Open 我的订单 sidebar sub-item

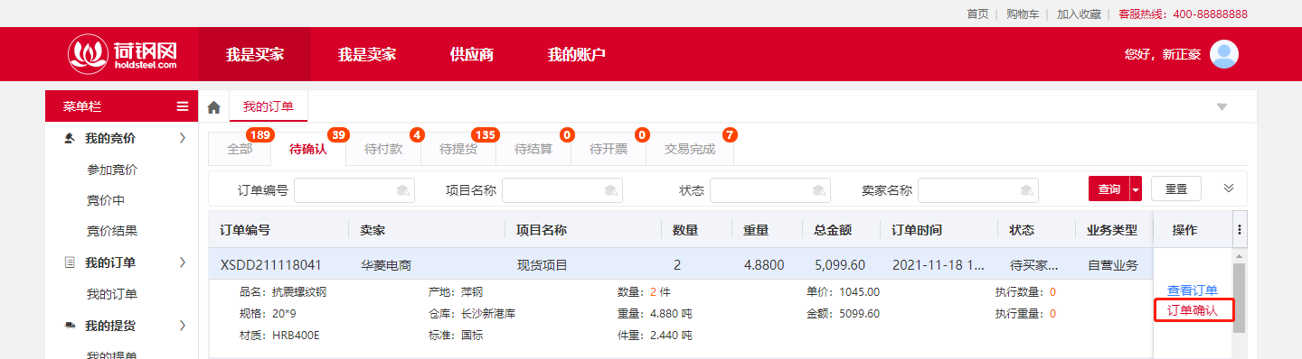click(x=112, y=294)
